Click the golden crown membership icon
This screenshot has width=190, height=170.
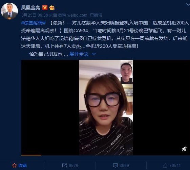[52, 8]
